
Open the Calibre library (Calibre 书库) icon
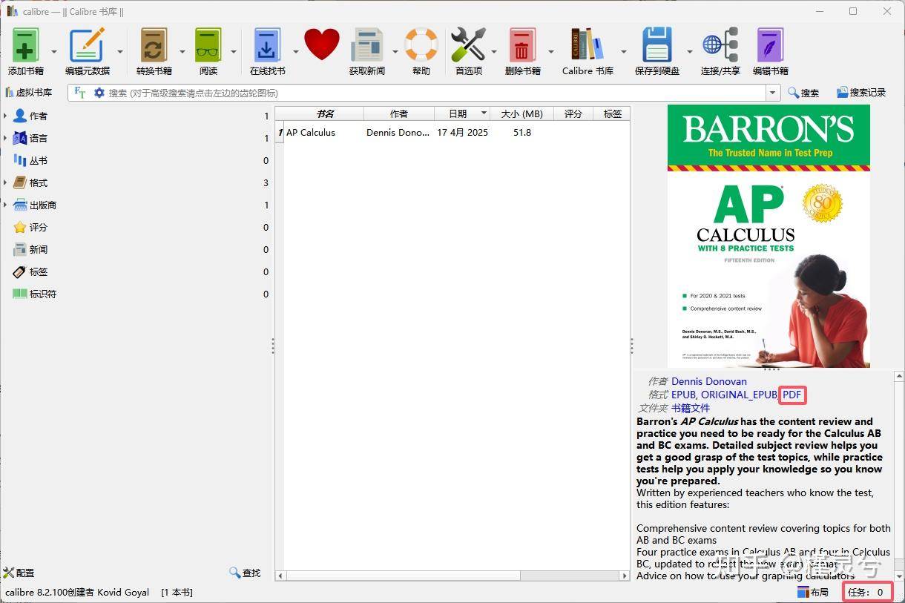[x=588, y=45]
